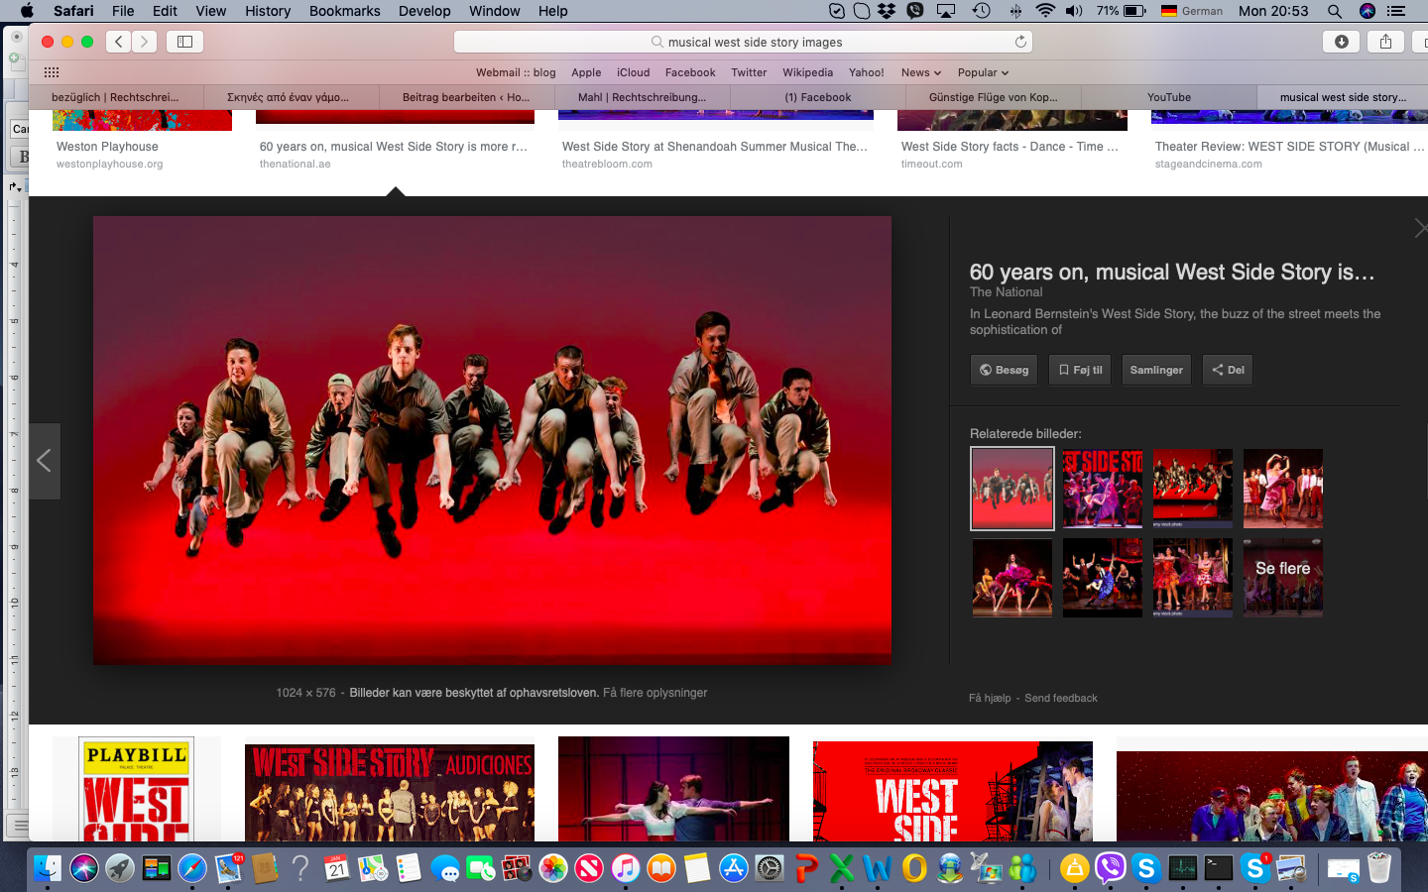Image resolution: width=1428 pixels, height=892 pixels.
Task: Open Wi-Fi status menu
Action: pos(1045,11)
